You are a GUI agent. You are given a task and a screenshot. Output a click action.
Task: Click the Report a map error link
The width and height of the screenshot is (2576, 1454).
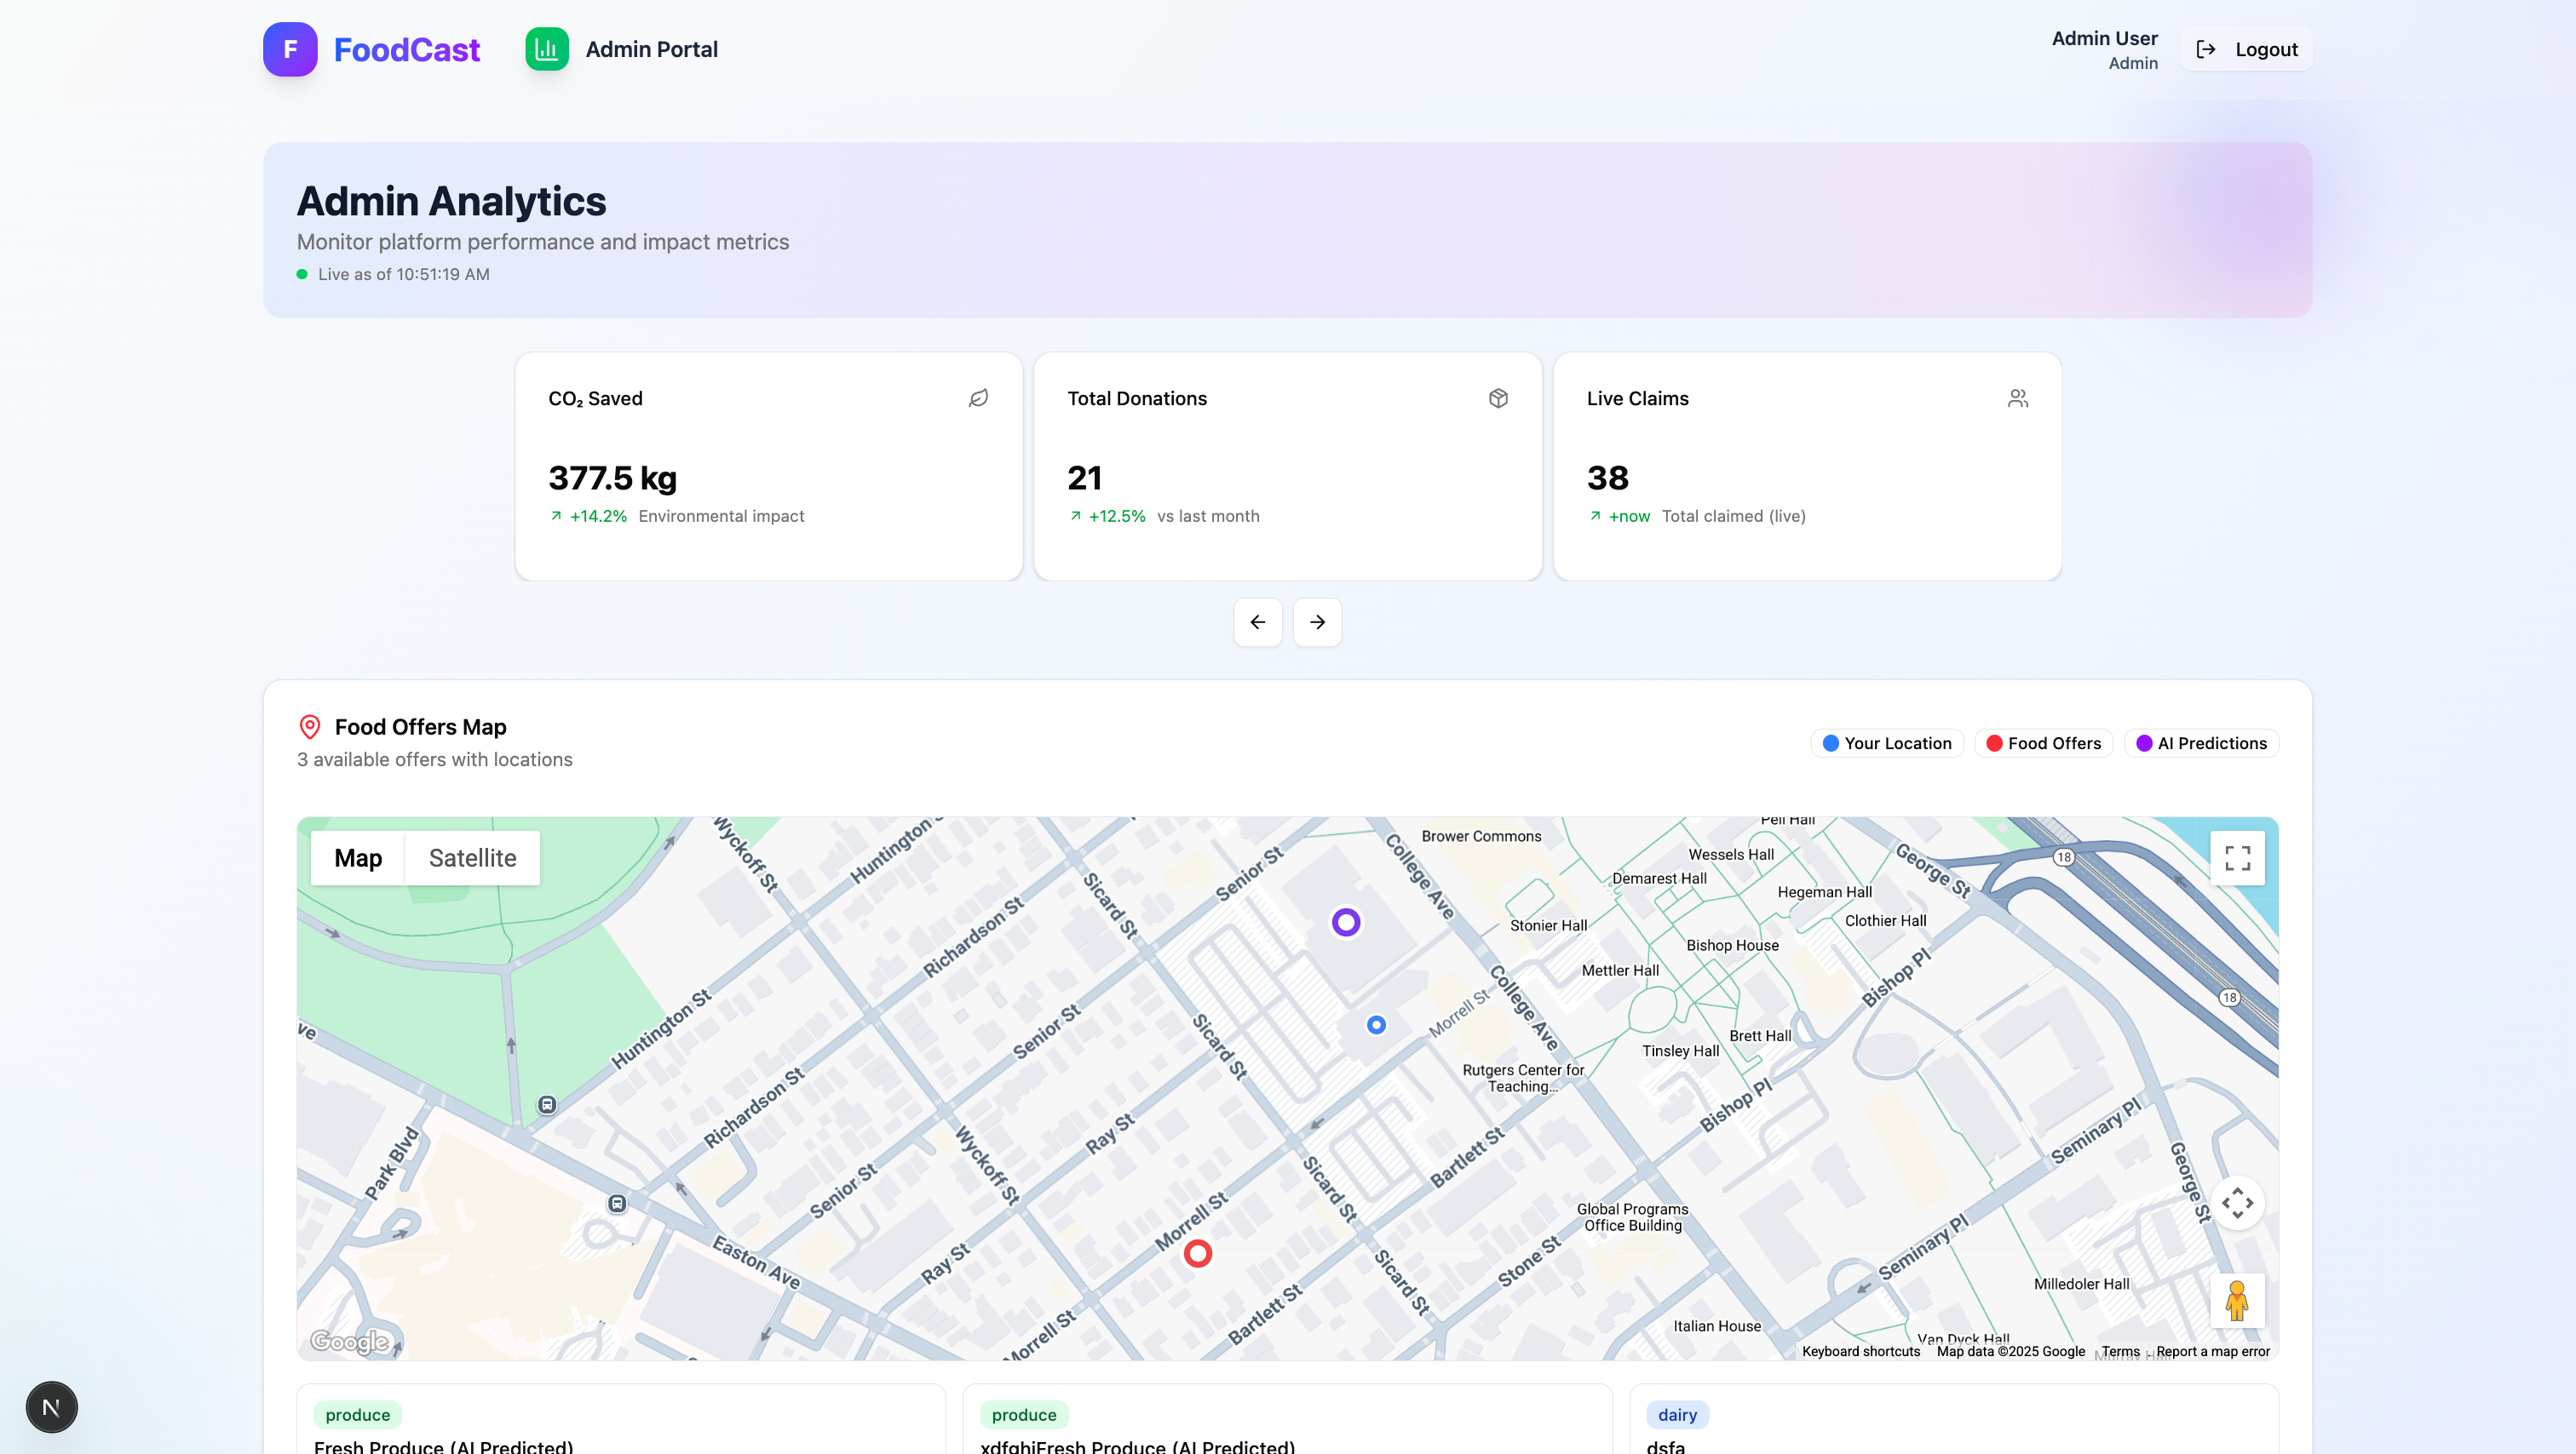click(x=2212, y=1351)
